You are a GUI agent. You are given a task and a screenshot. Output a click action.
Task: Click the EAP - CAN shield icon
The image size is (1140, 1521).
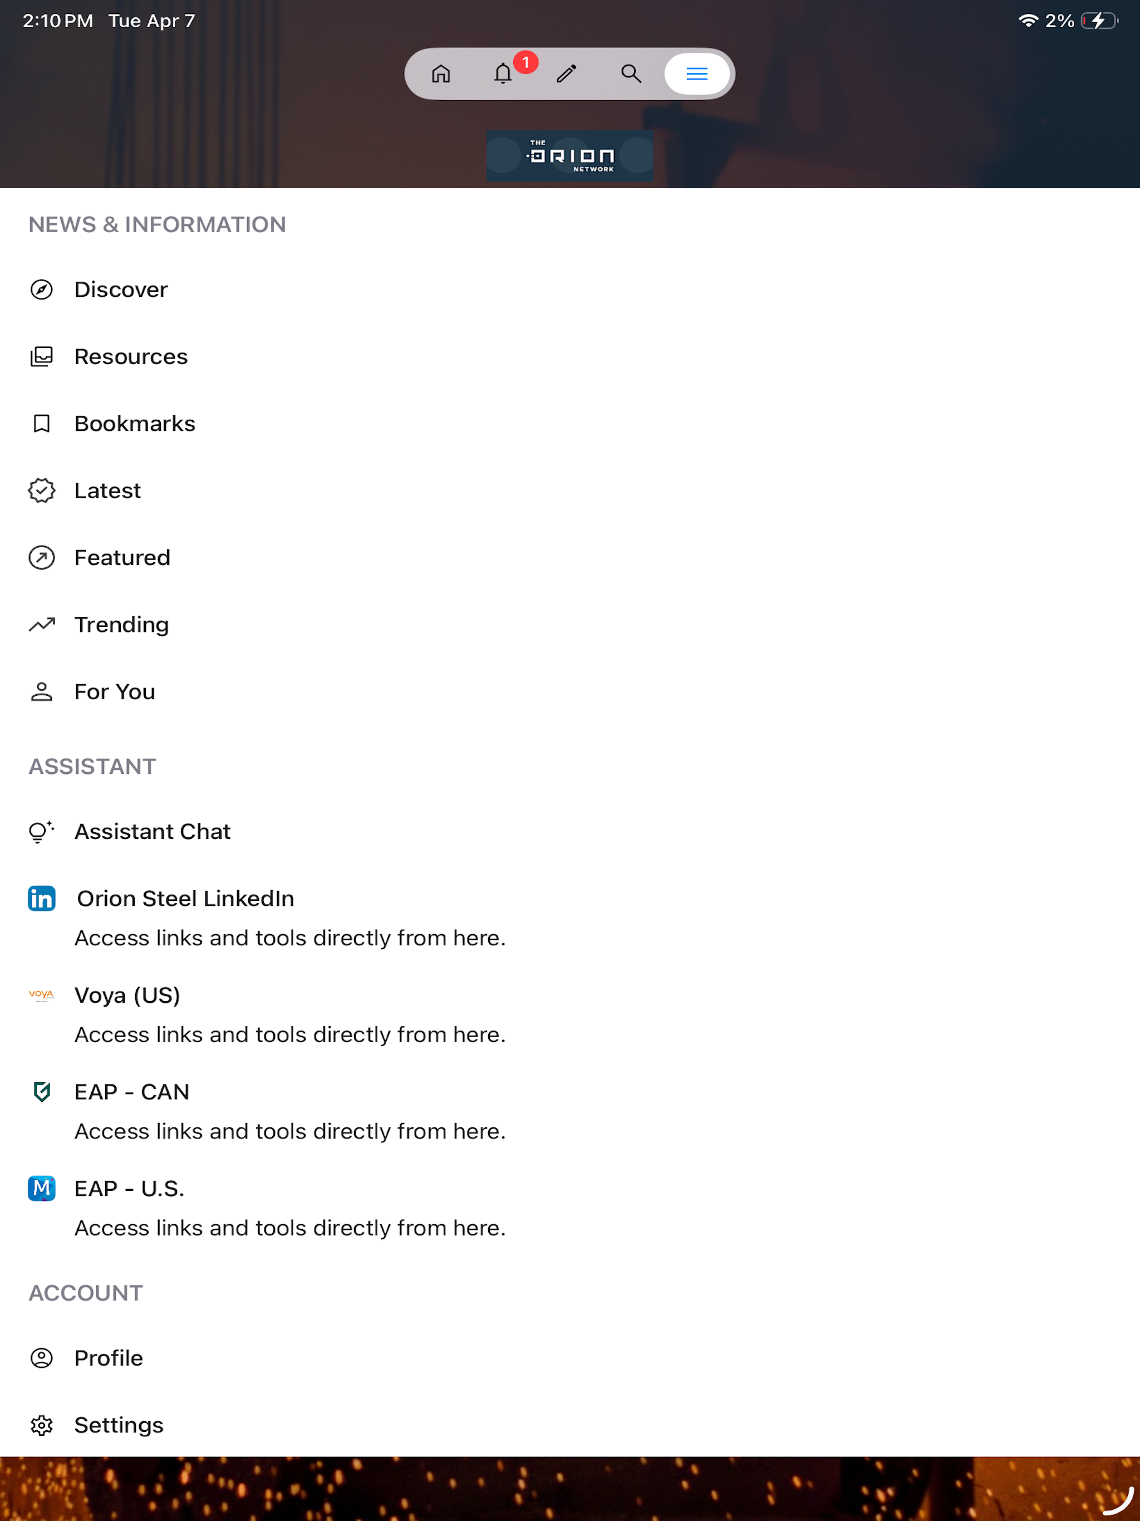(x=42, y=1092)
